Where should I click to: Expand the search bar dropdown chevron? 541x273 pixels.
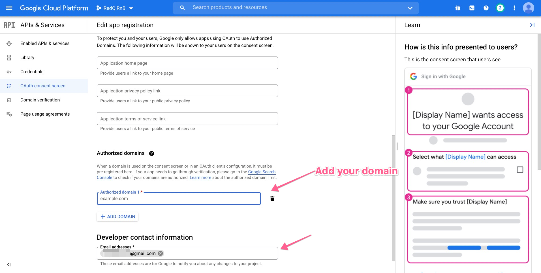(x=410, y=8)
